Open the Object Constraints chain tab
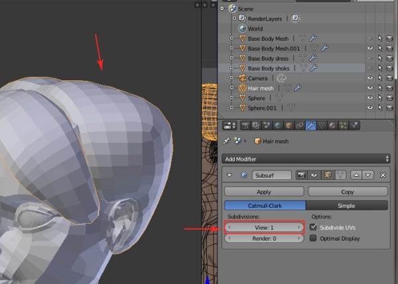This screenshot has height=284, width=398. point(298,124)
